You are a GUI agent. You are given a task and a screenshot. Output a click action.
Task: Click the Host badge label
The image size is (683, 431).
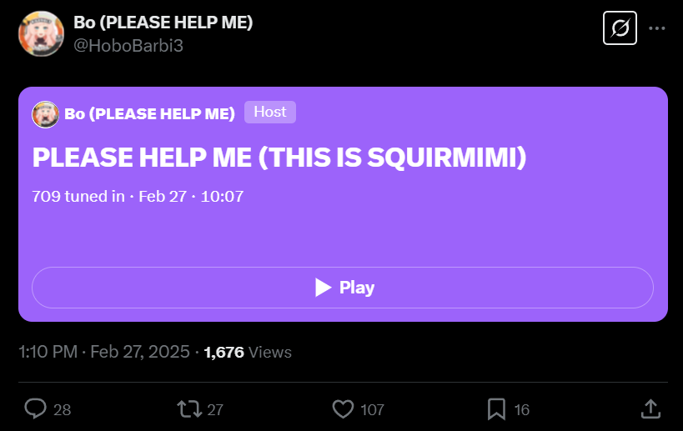270,112
